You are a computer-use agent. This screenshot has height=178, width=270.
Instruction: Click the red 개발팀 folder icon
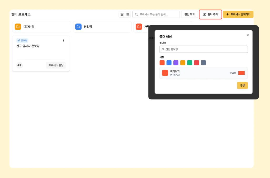pyautogui.click(x=139, y=27)
